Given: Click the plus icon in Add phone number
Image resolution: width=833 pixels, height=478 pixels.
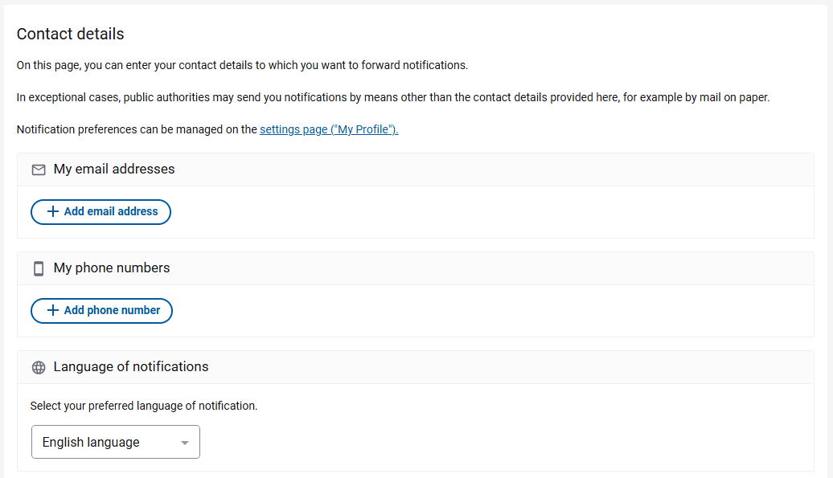Looking at the screenshot, I should (53, 311).
